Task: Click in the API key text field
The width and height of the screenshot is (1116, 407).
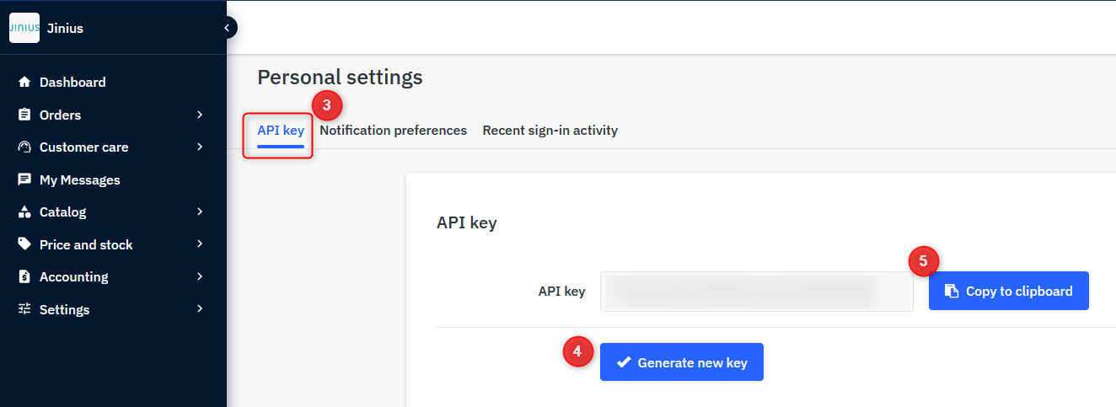Action: pos(757,292)
